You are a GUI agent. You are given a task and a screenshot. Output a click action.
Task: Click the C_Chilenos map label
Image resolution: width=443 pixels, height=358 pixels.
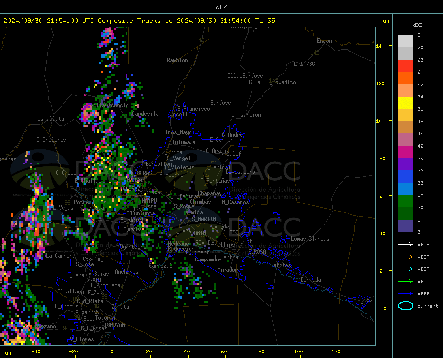51,140
